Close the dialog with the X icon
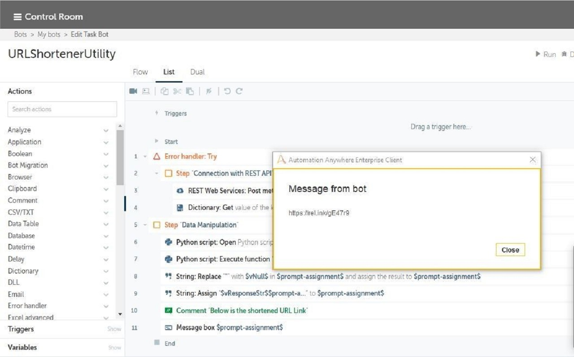The height and width of the screenshot is (357, 574). [533, 160]
